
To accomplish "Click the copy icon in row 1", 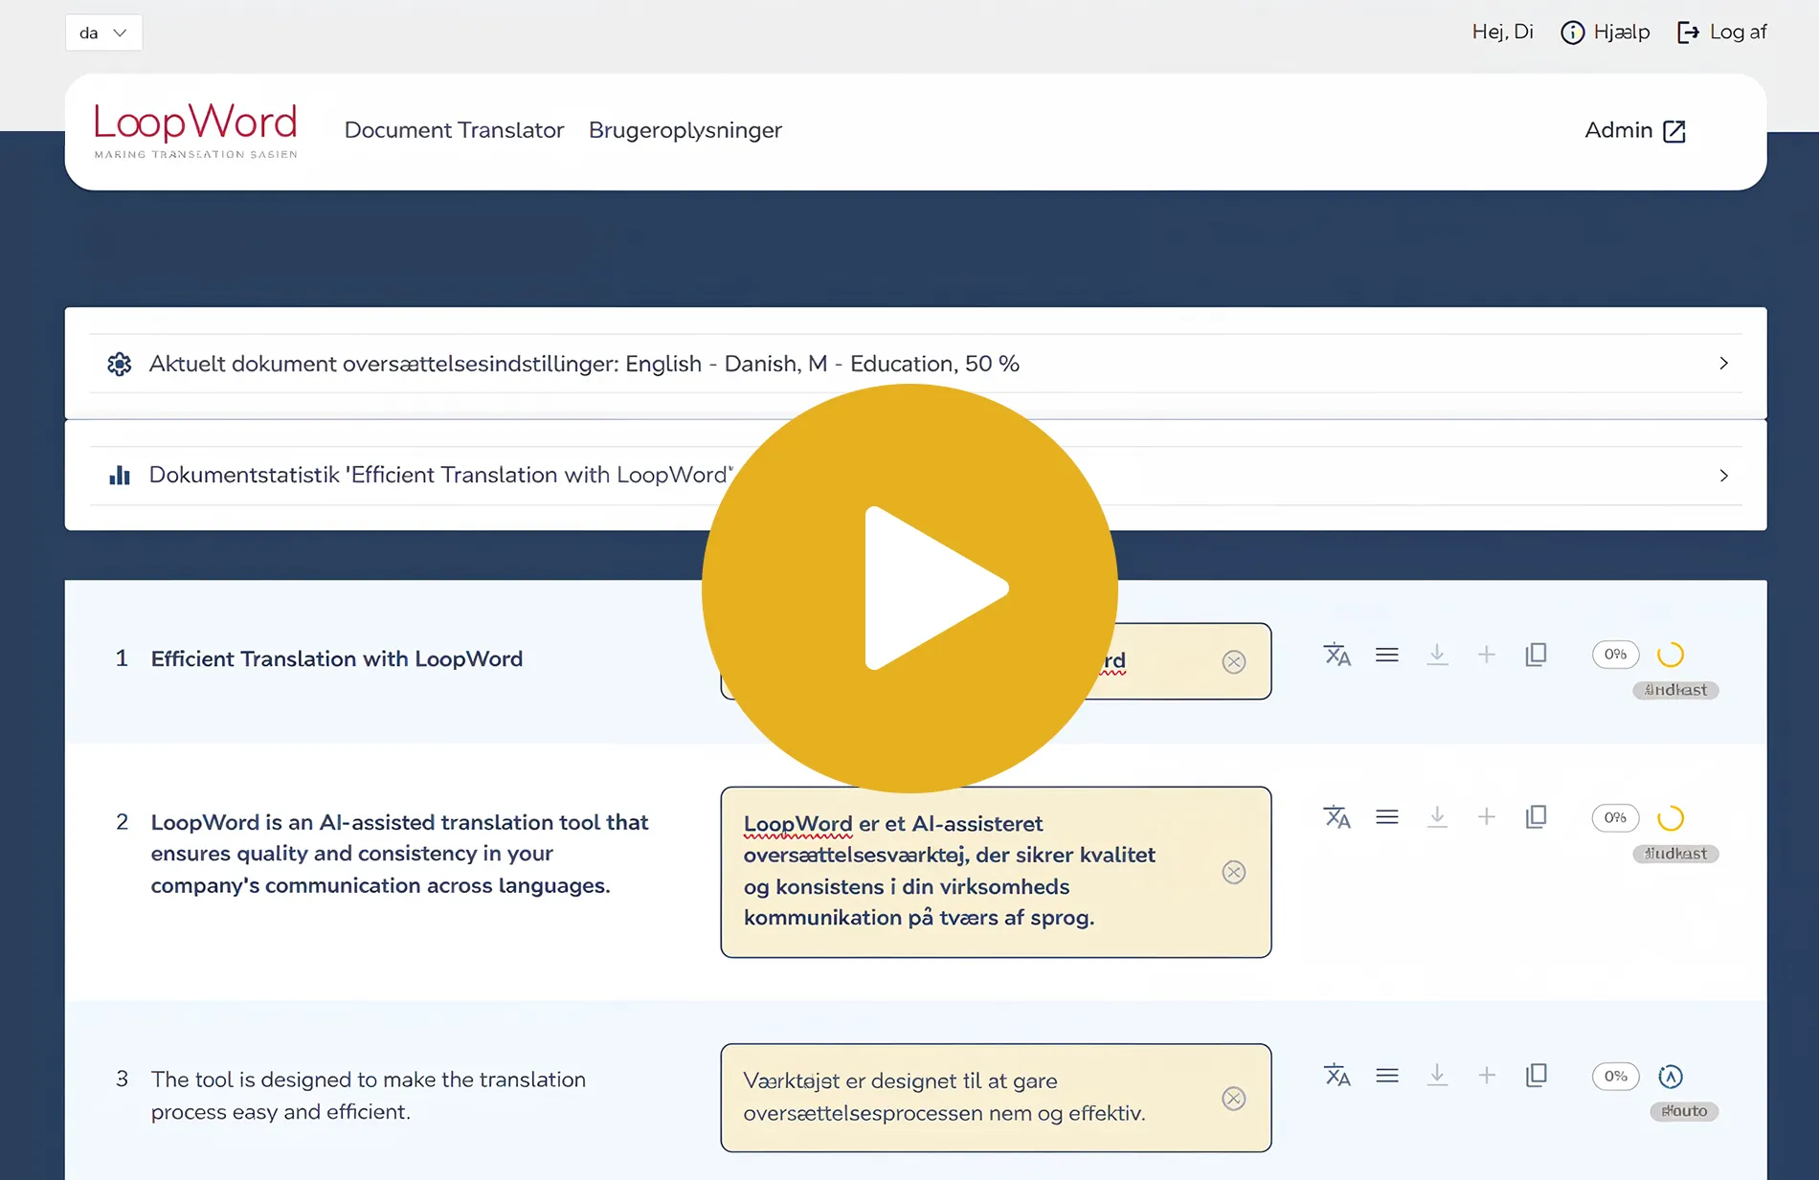I will click(x=1536, y=655).
